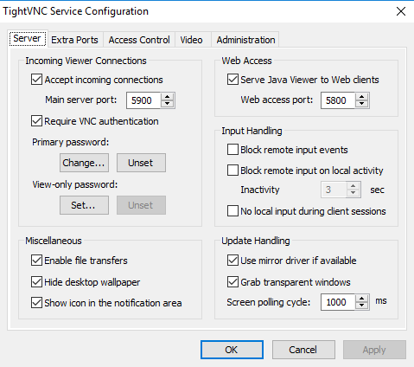Disable Hide desktop wallpaper option
Viewport: 414px width, 367px height.
click(36, 282)
